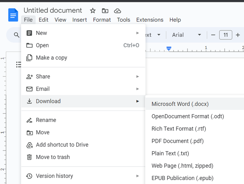
Task: Click the move to folder icon
Action: 105,11
